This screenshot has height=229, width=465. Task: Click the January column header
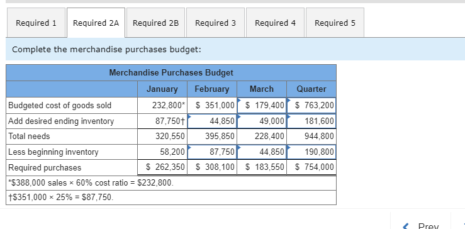(162, 89)
